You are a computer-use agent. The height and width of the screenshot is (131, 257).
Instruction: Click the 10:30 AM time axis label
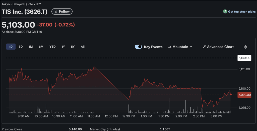pos(59,116)
